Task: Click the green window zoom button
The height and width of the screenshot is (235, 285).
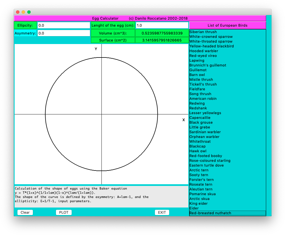Action: (29, 12)
